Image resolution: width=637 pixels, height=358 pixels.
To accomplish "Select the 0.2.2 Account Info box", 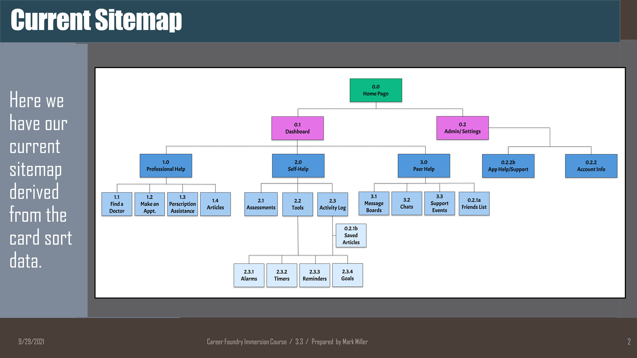I will [591, 166].
